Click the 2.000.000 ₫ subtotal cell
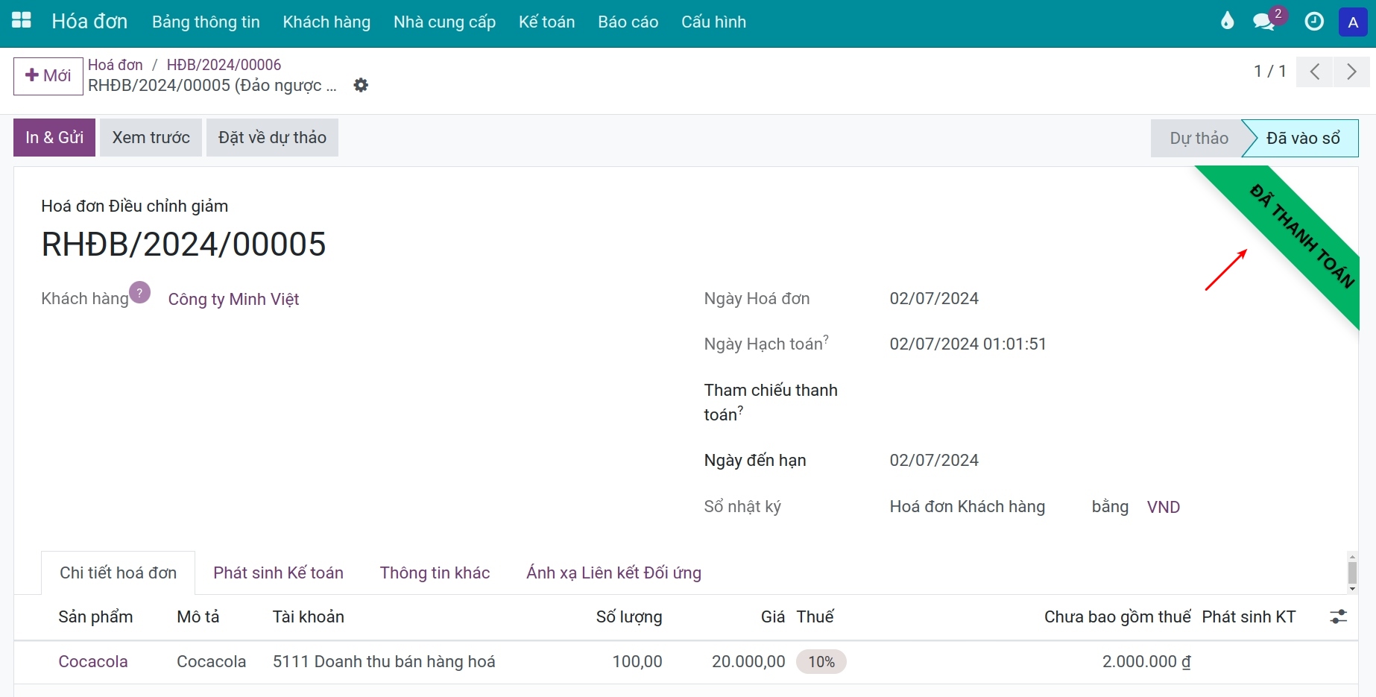 tap(1146, 661)
